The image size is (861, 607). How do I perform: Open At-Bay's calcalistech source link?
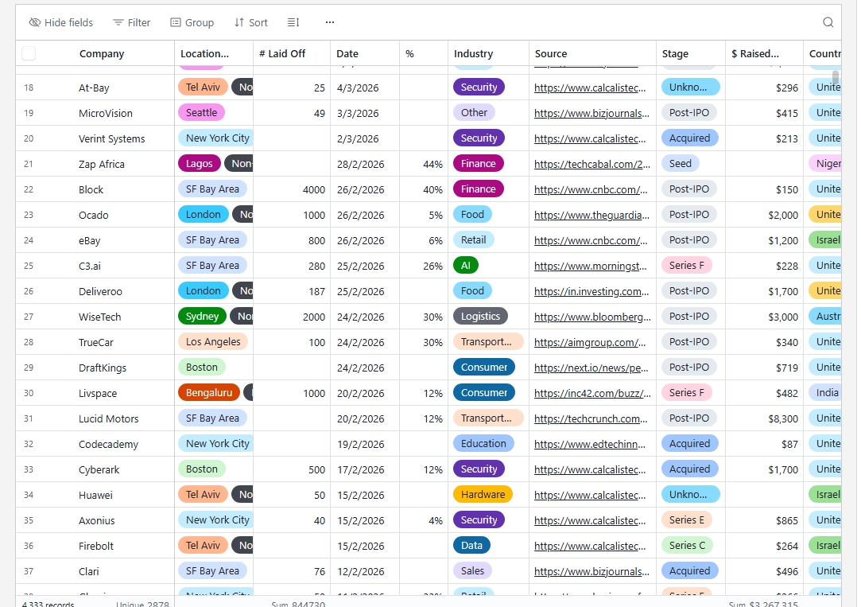click(x=590, y=88)
